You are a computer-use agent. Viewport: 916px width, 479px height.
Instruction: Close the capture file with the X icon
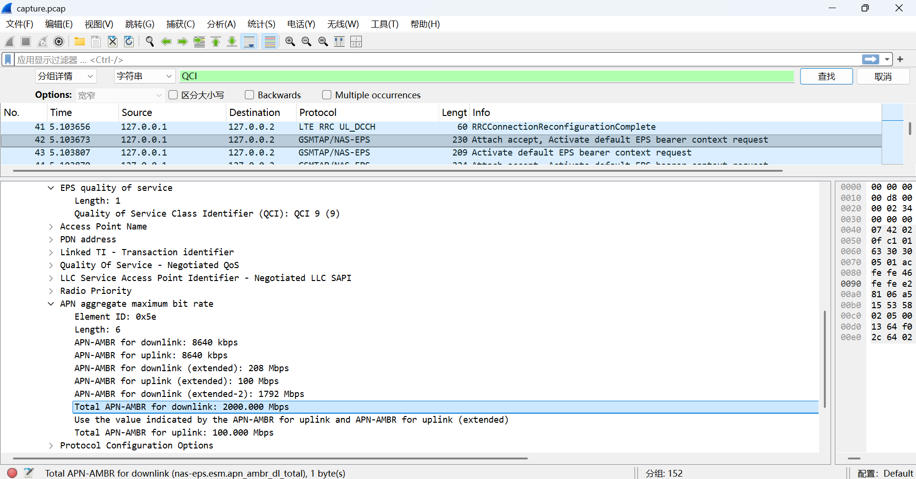pos(112,42)
